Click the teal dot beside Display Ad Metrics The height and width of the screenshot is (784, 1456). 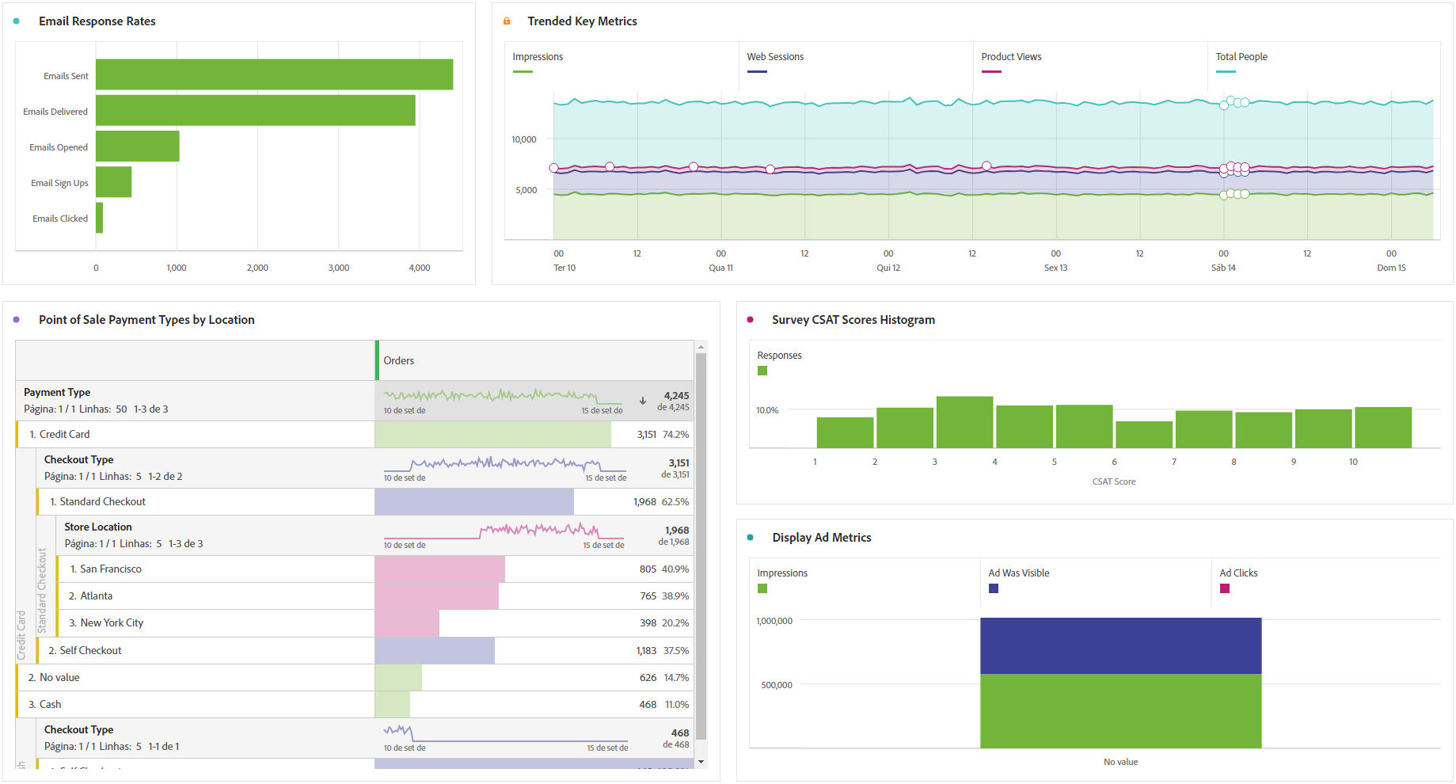pos(751,538)
